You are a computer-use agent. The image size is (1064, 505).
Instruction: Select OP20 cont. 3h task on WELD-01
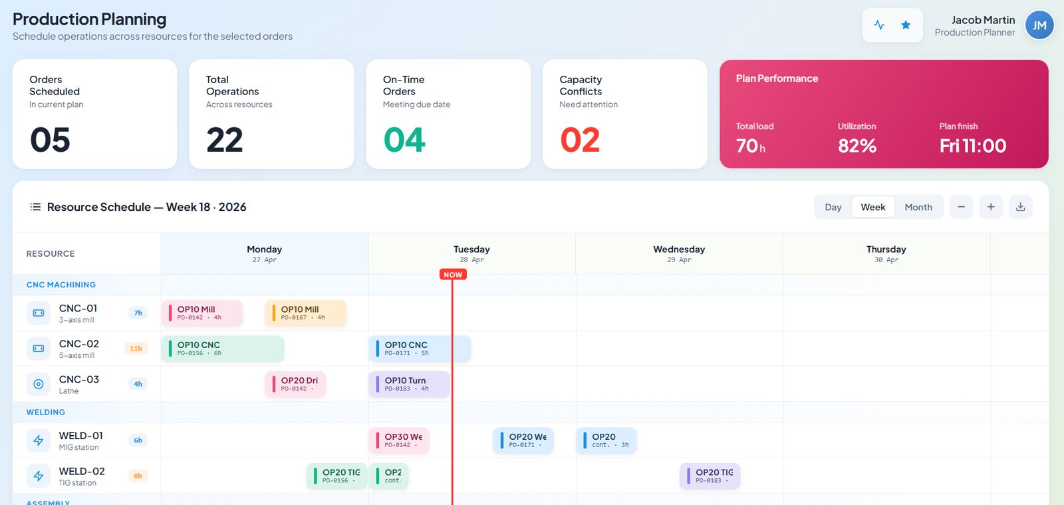pyautogui.click(x=606, y=440)
